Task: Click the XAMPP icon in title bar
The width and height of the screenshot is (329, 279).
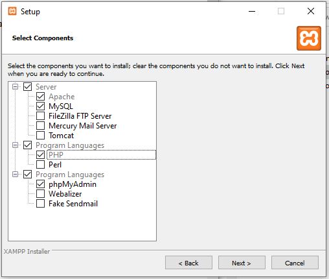Action: click(12, 11)
